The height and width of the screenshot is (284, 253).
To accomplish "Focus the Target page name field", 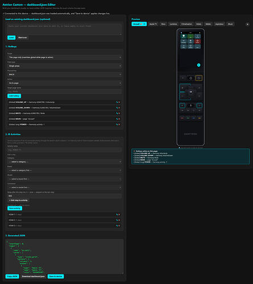I will [64, 91].
